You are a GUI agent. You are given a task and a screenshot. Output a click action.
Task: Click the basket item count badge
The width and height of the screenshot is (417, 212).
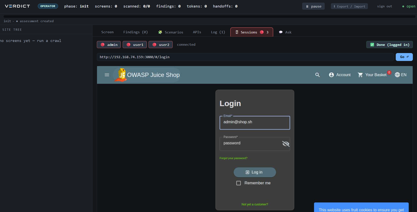(x=389, y=72)
